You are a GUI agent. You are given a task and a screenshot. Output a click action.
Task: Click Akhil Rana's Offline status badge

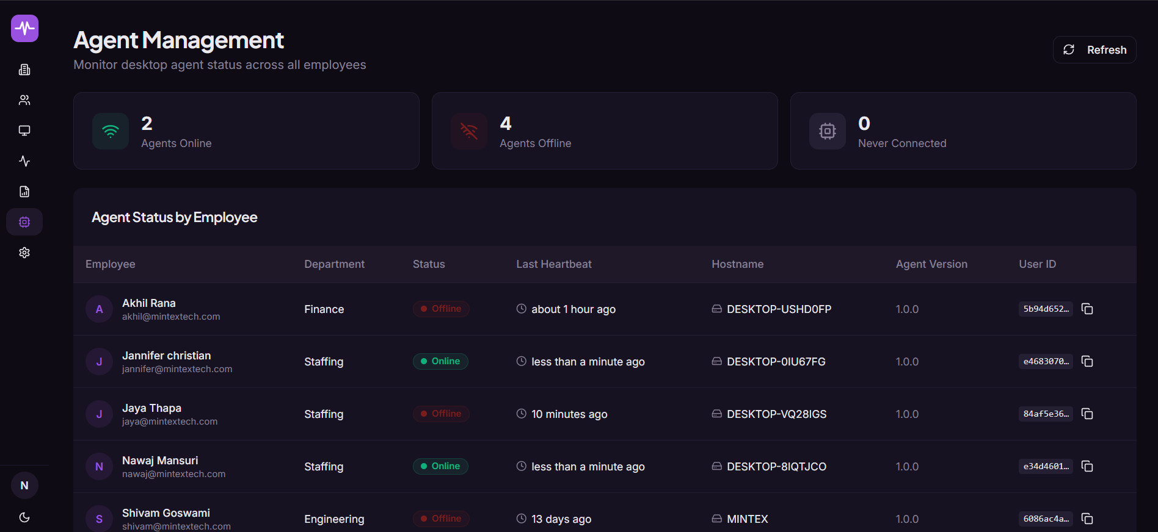[441, 309]
